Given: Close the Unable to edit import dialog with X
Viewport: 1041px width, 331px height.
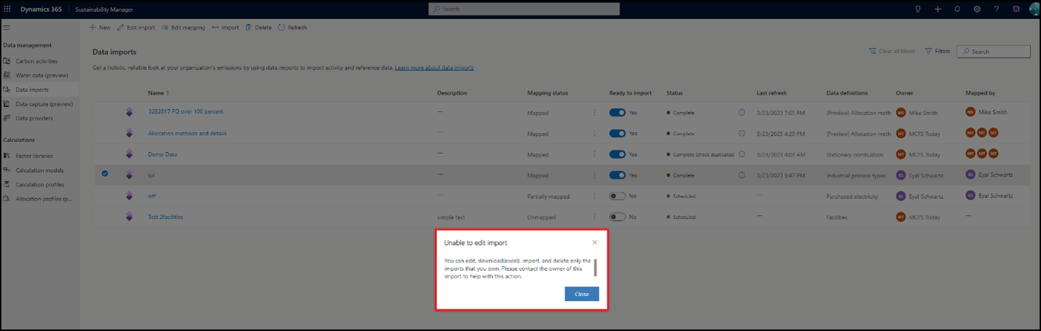Looking at the screenshot, I should coord(594,242).
